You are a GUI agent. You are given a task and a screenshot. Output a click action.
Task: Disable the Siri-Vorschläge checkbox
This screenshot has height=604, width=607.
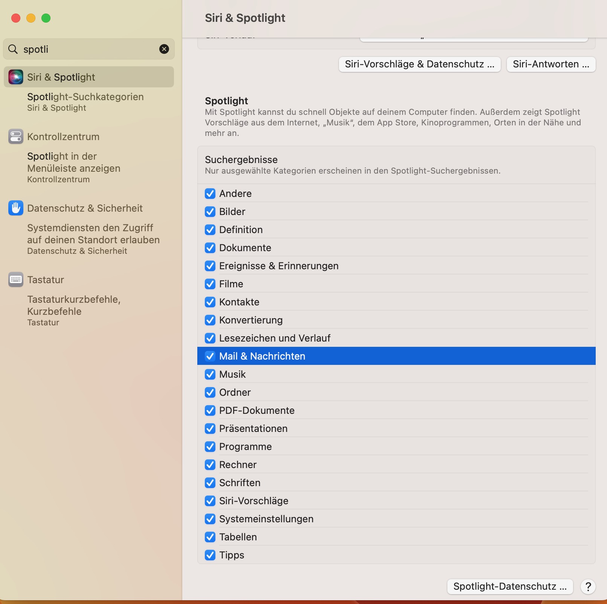[210, 501]
